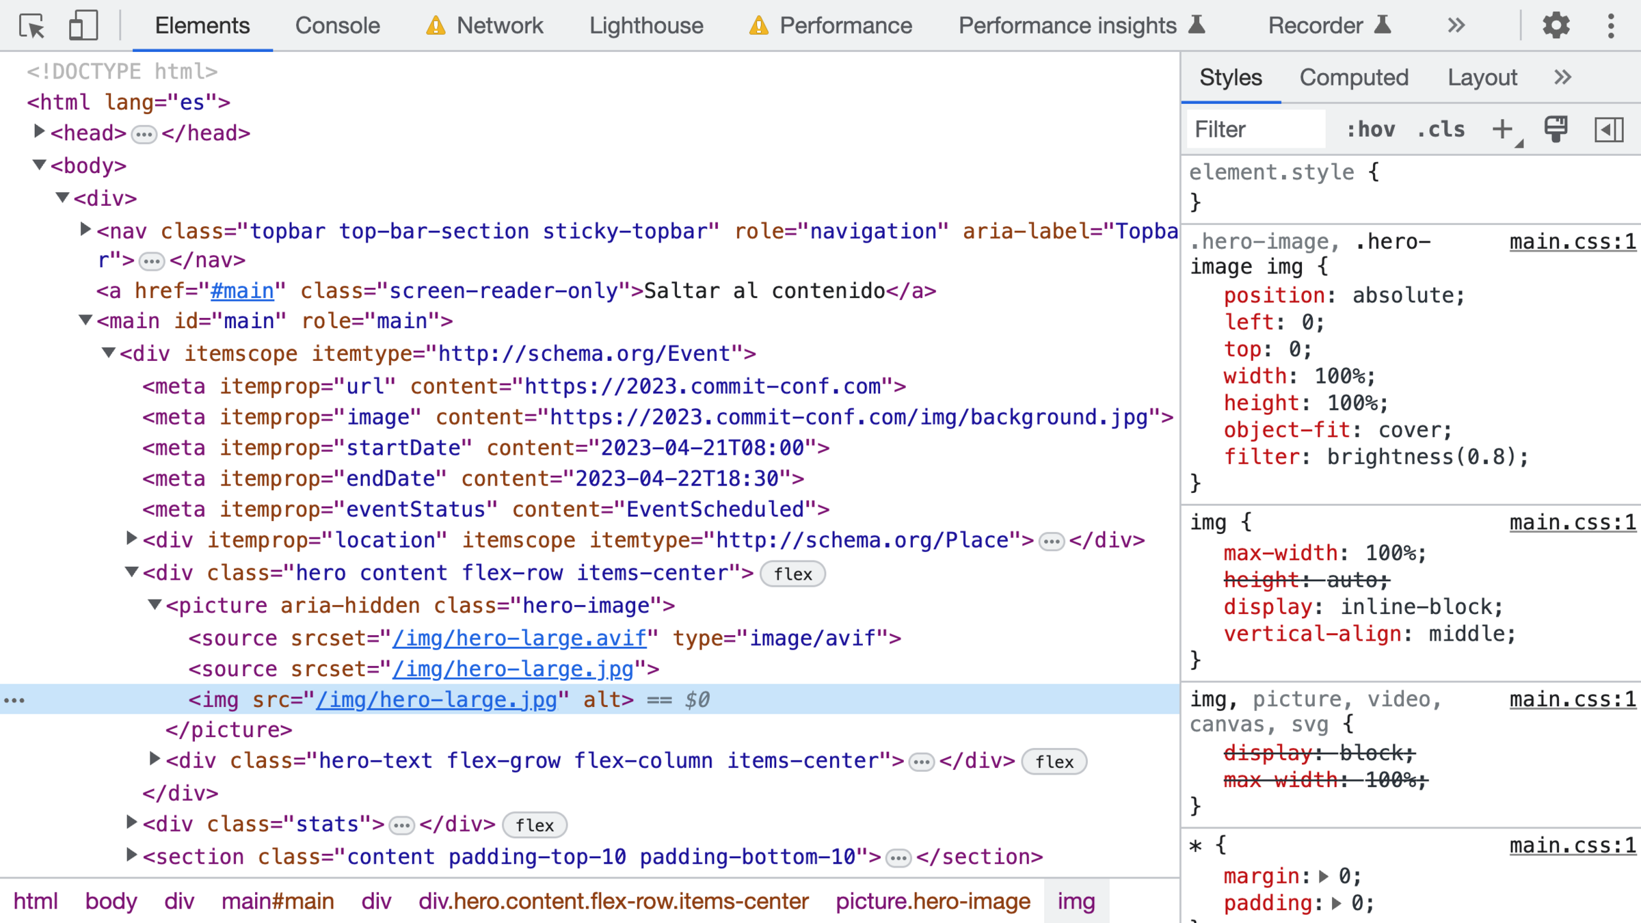Expand the head element
The width and height of the screenshot is (1641, 923).
[39, 132]
